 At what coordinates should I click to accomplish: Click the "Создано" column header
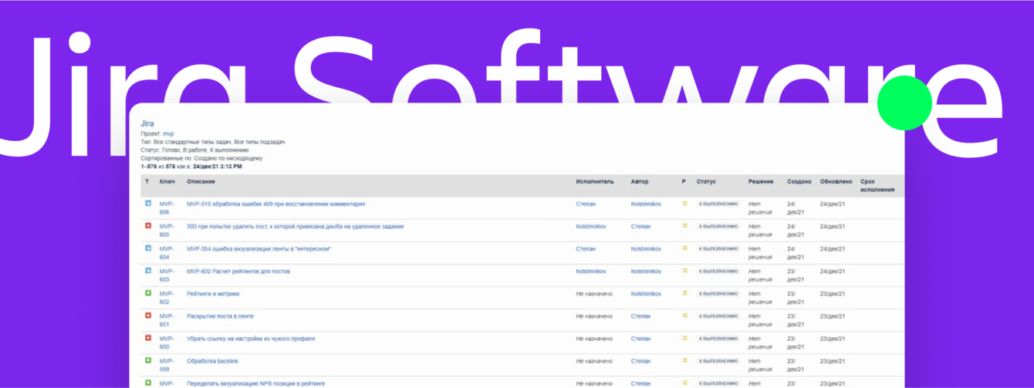click(799, 182)
